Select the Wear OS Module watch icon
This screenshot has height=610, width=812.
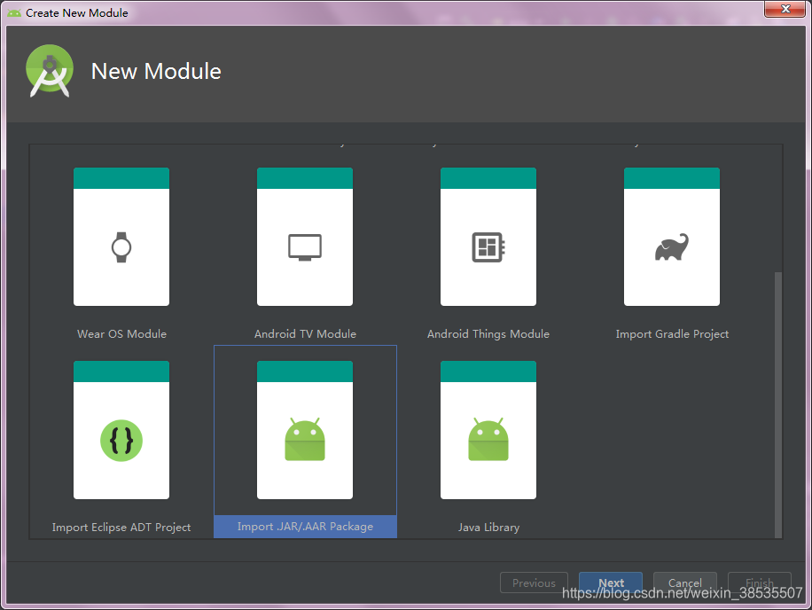pos(121,247)
